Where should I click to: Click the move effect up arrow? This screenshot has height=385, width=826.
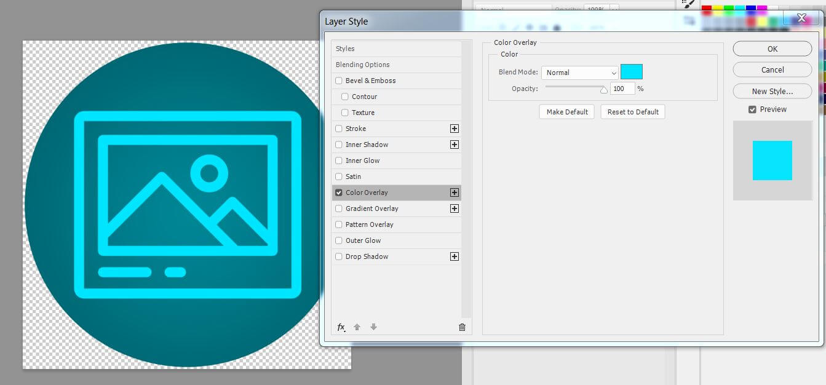coord(357,327)
